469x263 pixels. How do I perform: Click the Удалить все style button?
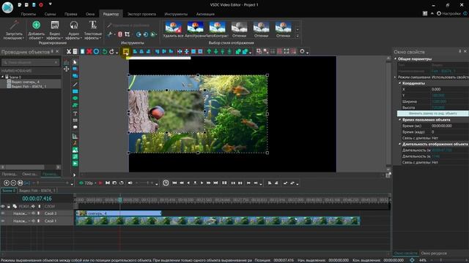(x=173, y=30)
